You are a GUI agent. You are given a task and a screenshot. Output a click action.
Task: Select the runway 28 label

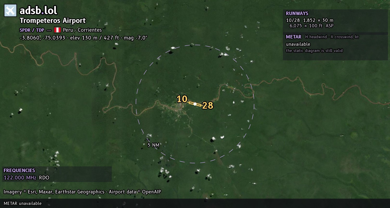point(208,106)
